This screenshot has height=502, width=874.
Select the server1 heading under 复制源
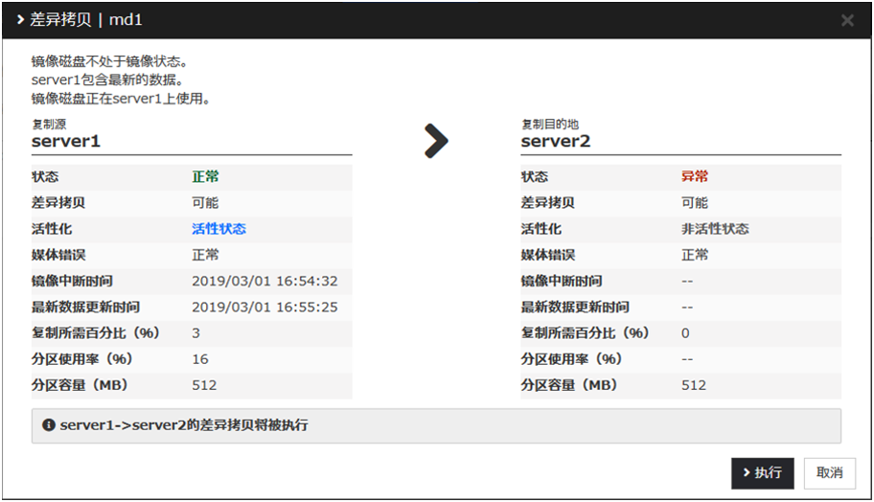[x=66, y=142]
